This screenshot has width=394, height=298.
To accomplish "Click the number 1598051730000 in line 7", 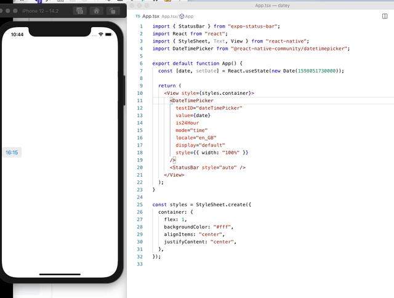I will pyautogui.click(x=316, y=71).
